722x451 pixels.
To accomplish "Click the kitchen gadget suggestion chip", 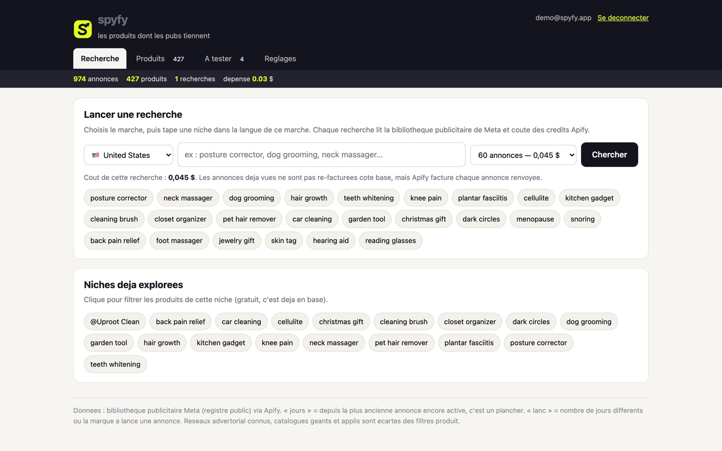I will (x=589, y=198).
